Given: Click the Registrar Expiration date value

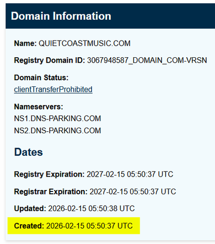Looking at the screenshot, I should [133, 191].
